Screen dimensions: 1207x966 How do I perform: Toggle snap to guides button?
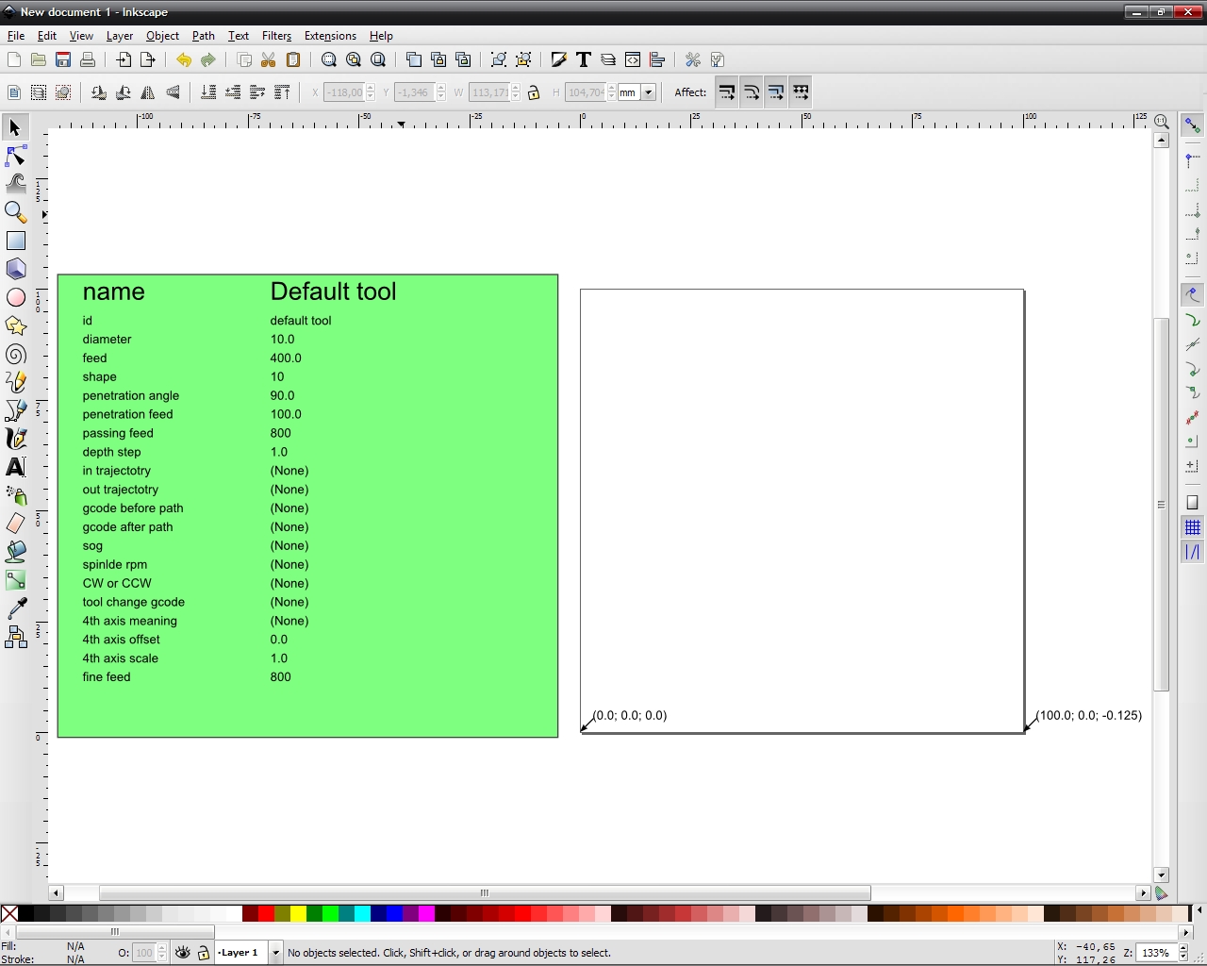pyautogui.click(x=1193, y=552)
